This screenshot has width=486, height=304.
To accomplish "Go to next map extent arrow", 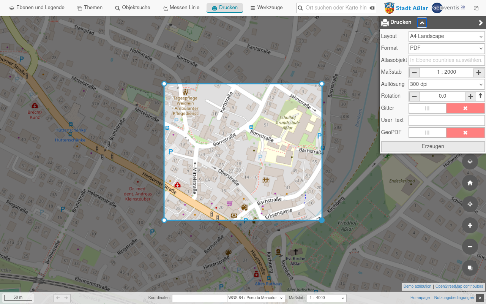I will pyautogui.click(x=66, y=298).
